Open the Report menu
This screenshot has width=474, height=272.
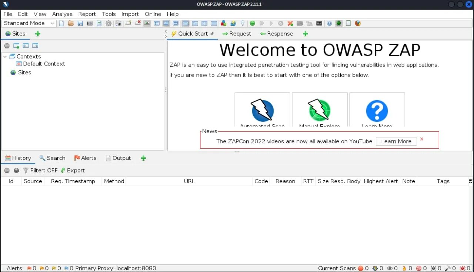(x=87, y=14)
